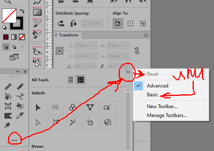214x151 pixels.
Task: Open the rotate angle dropdown
Action: [x=93, y=66]
